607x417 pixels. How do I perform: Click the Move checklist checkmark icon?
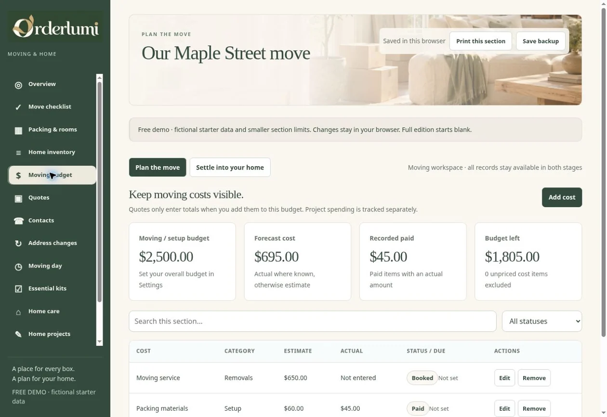click(x=18, y=107)
